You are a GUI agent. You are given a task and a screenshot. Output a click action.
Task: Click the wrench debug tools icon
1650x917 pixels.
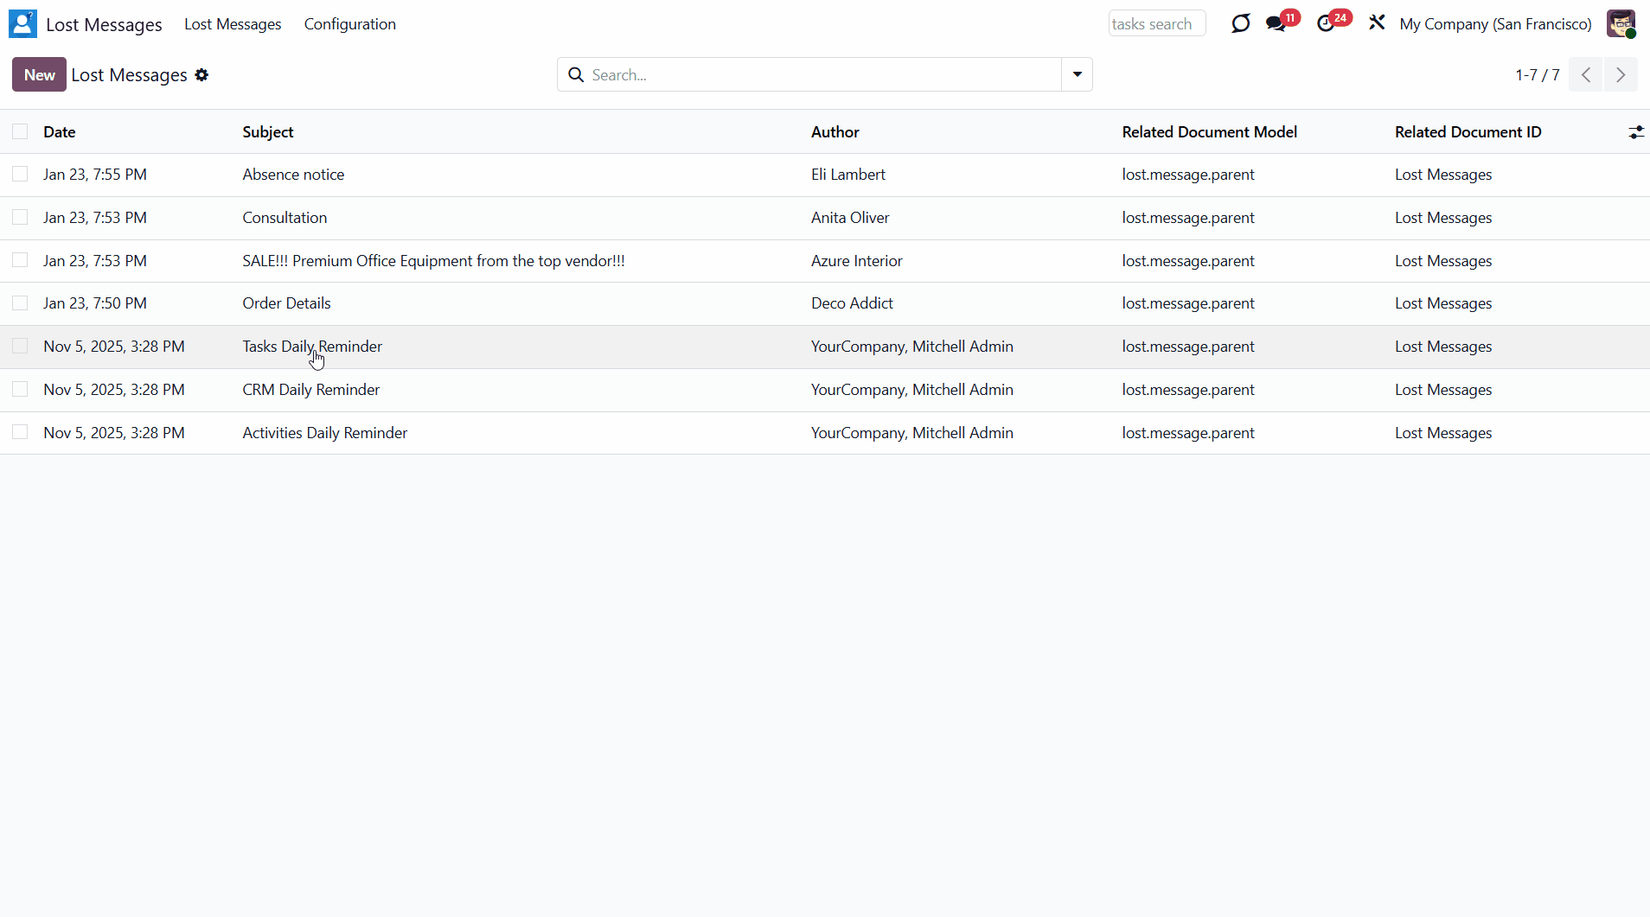[x=1377, y=23]
